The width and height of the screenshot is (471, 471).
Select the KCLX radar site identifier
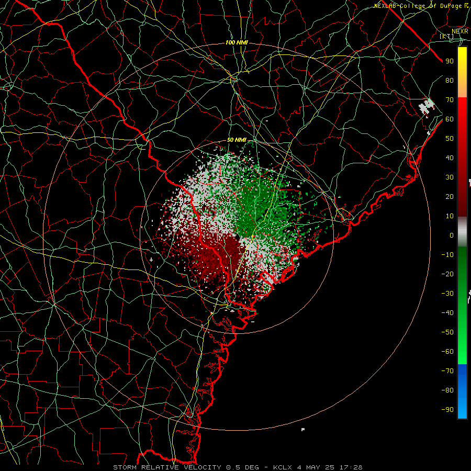(283, 467)
